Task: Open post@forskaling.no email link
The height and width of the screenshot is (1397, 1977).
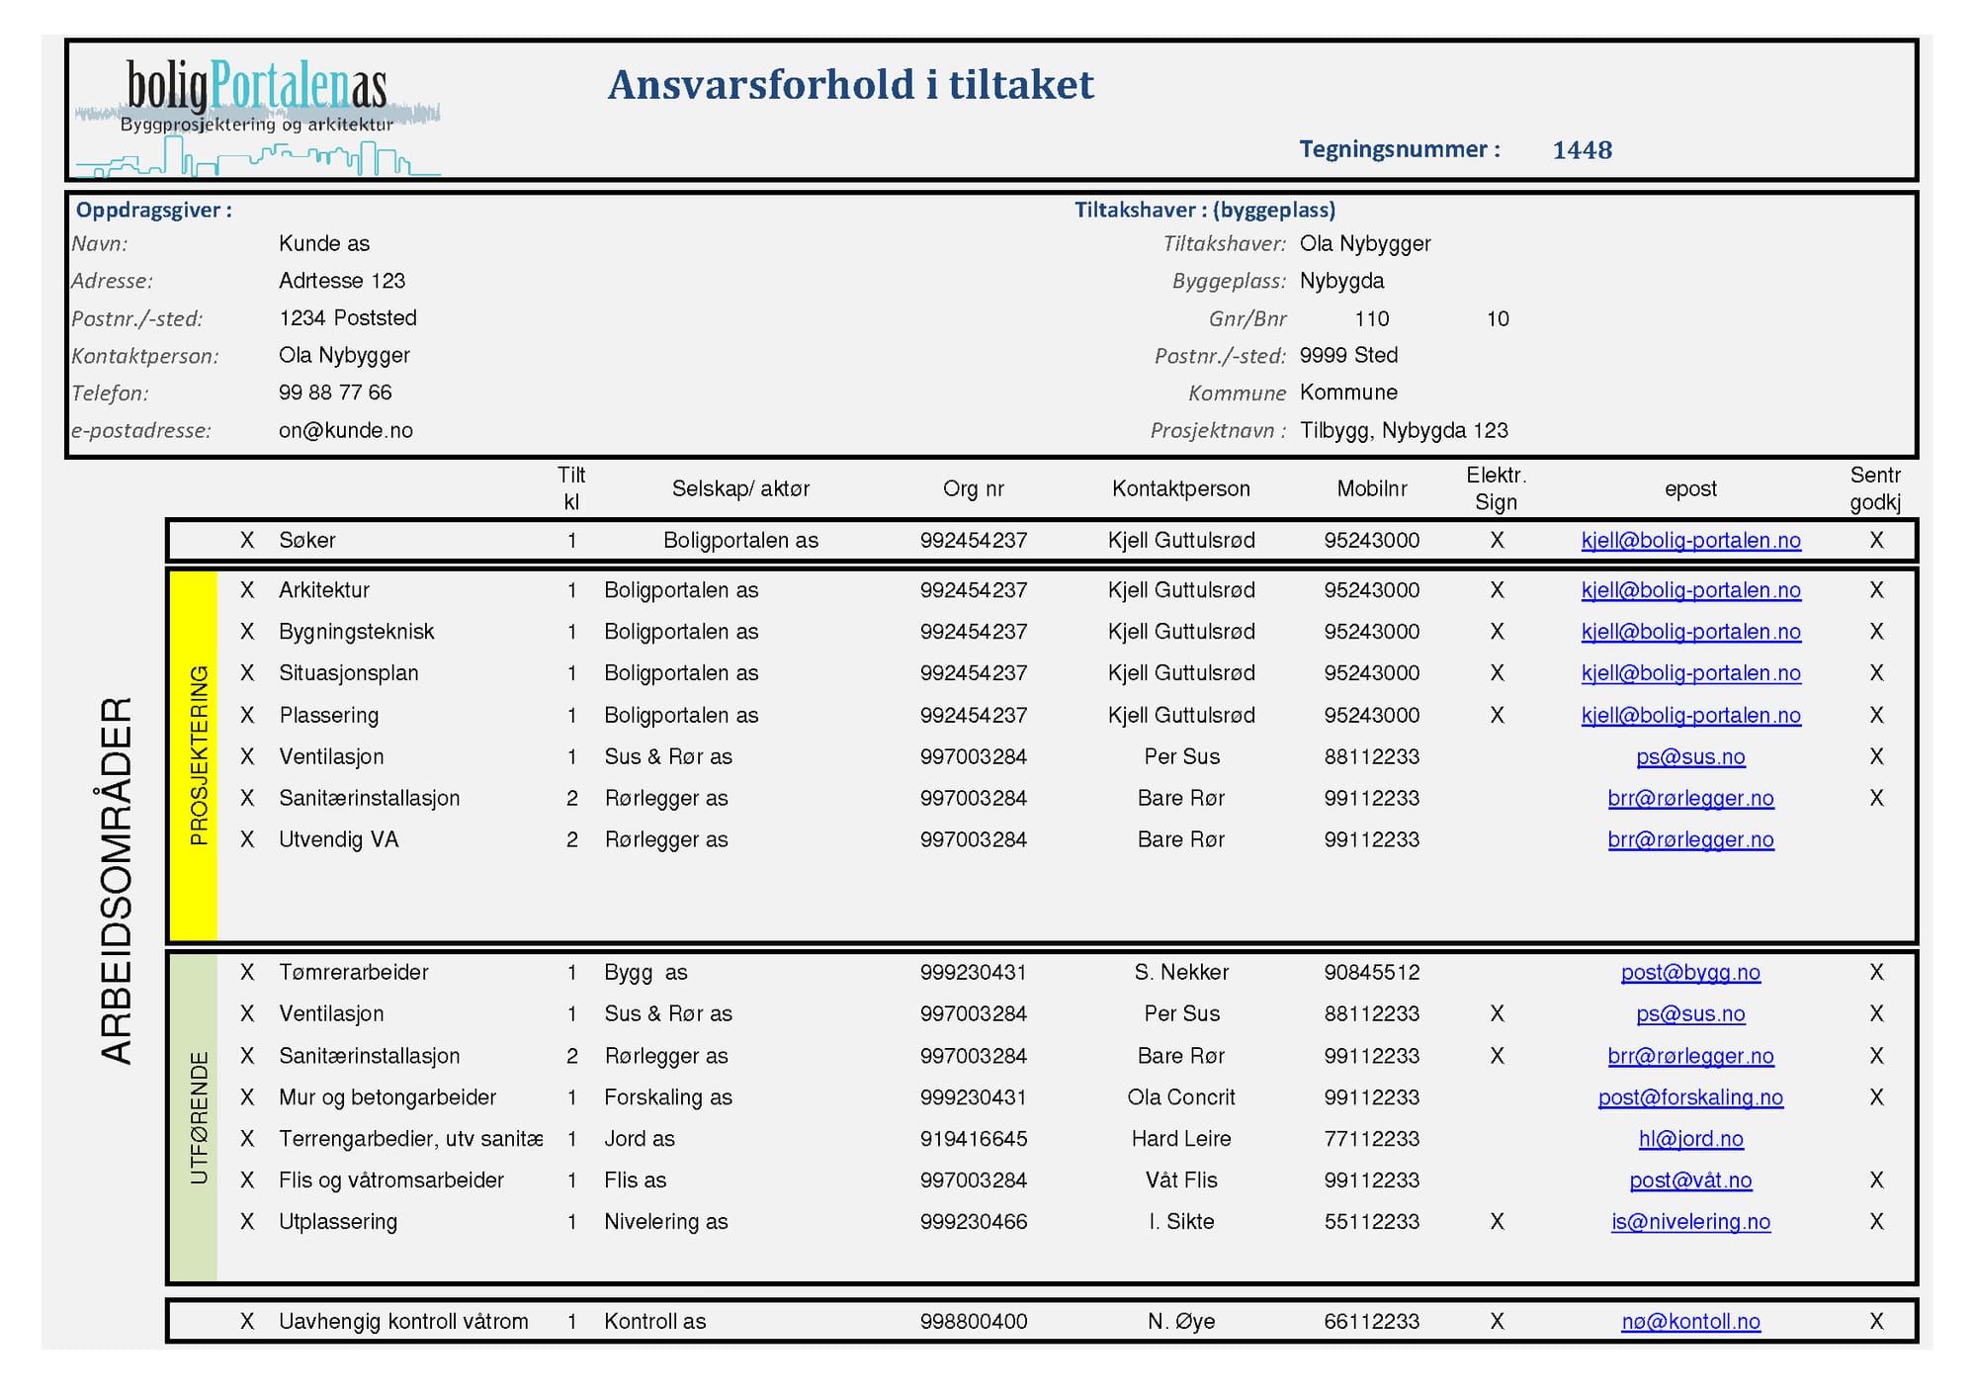Action: 1690,1097
